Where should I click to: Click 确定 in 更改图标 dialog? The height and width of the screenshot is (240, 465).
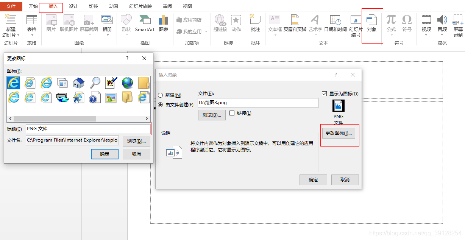105,154
